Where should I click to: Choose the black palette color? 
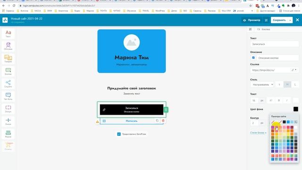pyautogui.click(x=284, y=122)
